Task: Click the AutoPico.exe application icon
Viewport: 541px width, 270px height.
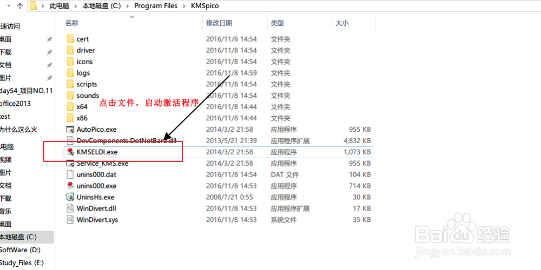Action: [70, 130]
